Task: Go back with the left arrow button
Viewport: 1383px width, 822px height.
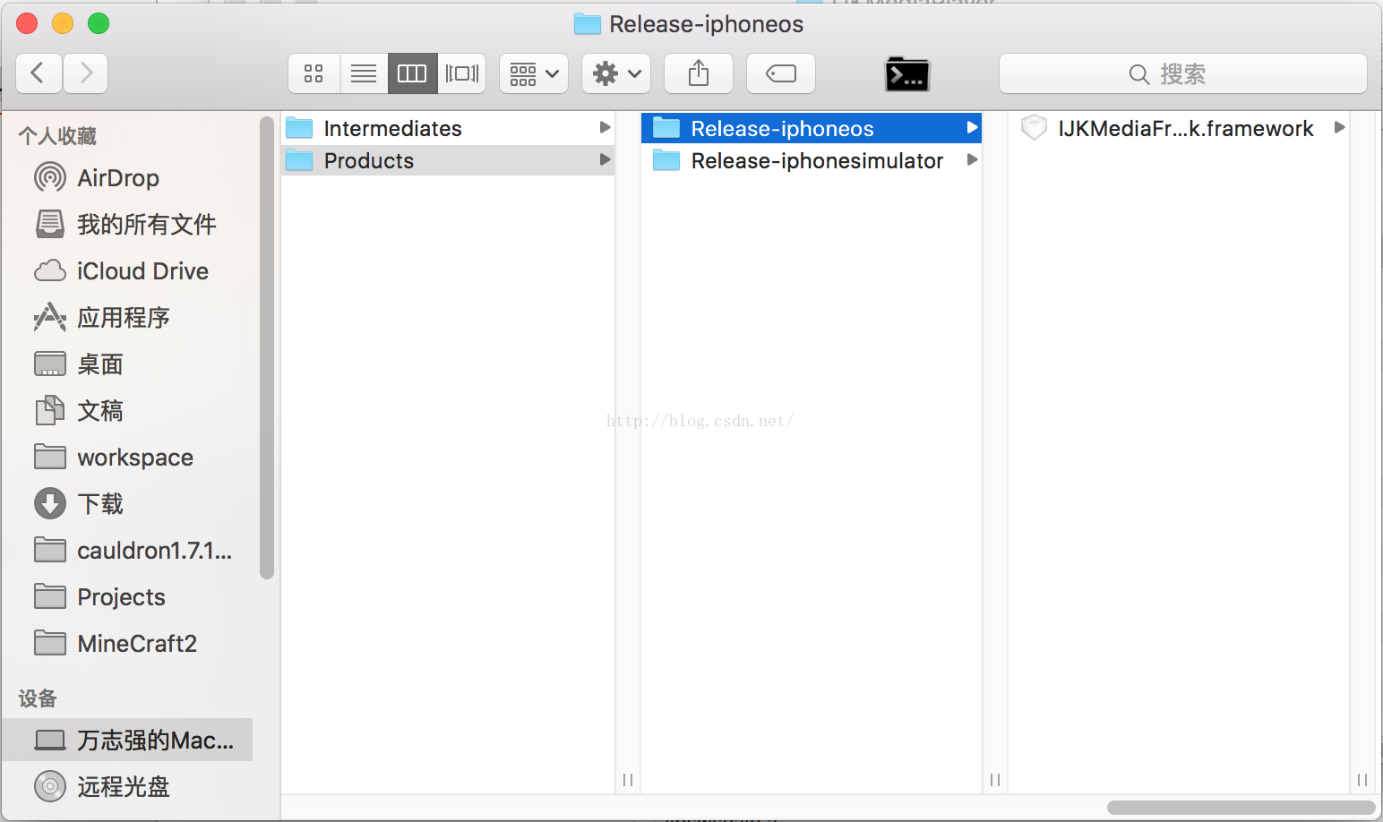Action: tap(39, 73)
